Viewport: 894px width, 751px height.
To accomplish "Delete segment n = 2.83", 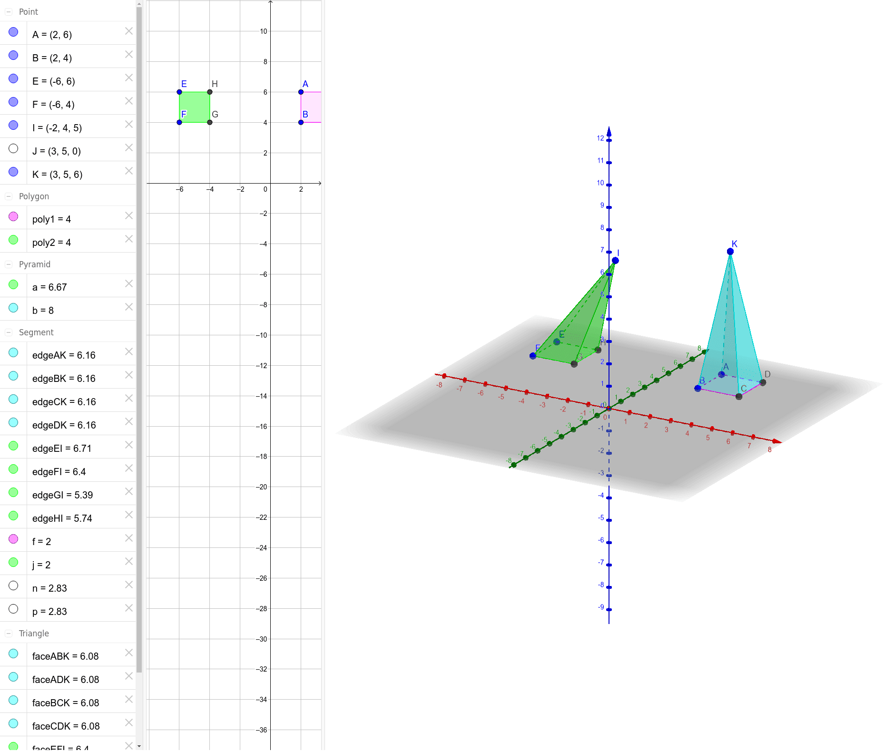I will (x=129, y=585).
